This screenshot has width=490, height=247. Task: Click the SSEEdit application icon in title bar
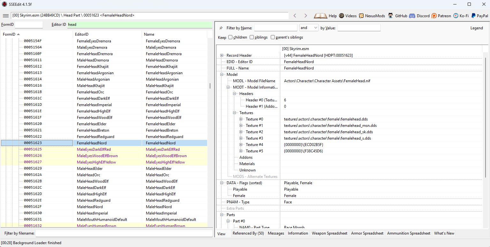pos(4,4)
